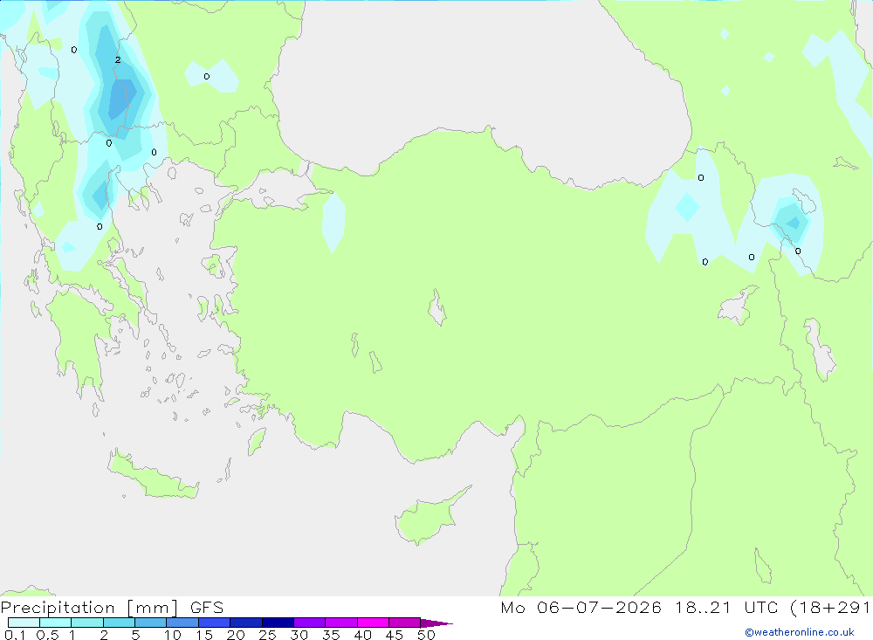Click the 25–30 mm navy legend swatch
Image resolution: width=873 pixels, height=640 pixels.
[278, 623]
